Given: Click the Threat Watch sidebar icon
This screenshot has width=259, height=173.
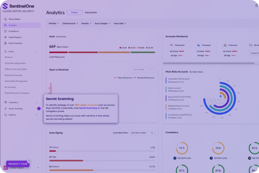Looking at the screenshot, I should click(6, 19).
